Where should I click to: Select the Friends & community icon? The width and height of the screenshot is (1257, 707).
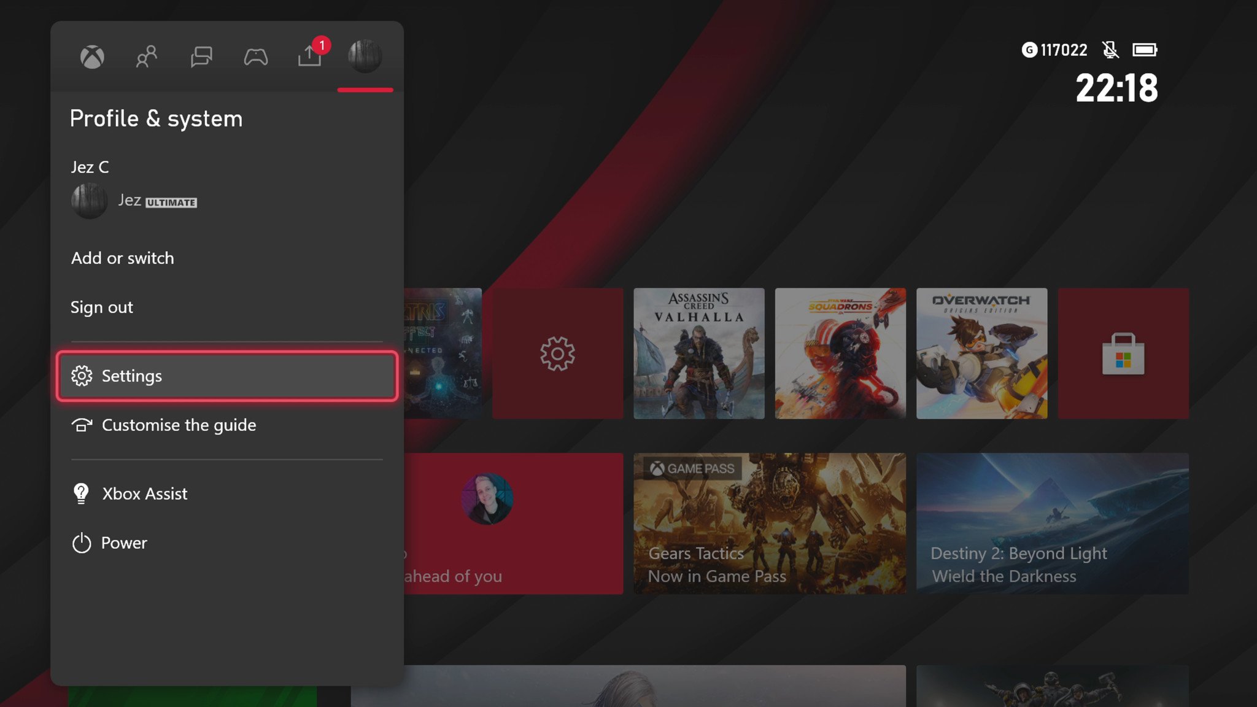click(147, 55)
